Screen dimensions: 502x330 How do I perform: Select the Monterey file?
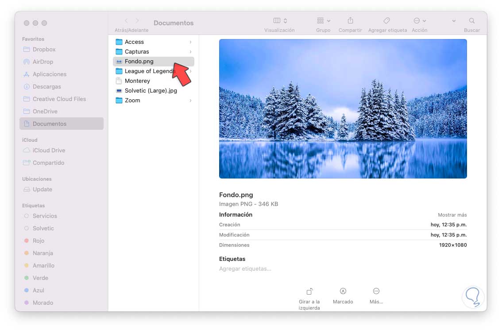click(x=153, y=81)
